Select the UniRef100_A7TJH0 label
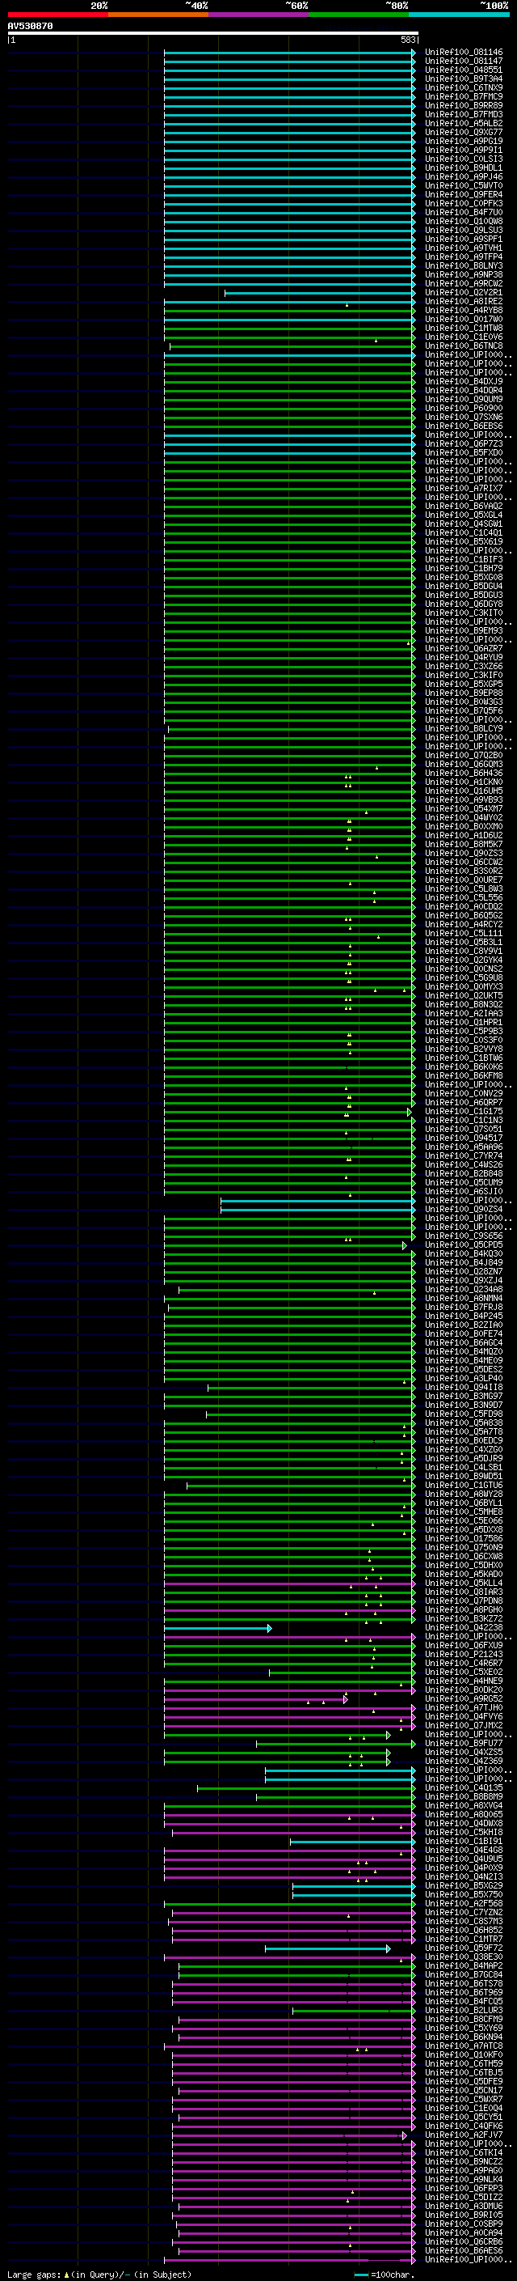This screenshot has width=517, height=2281. [x=464, y=1707]
